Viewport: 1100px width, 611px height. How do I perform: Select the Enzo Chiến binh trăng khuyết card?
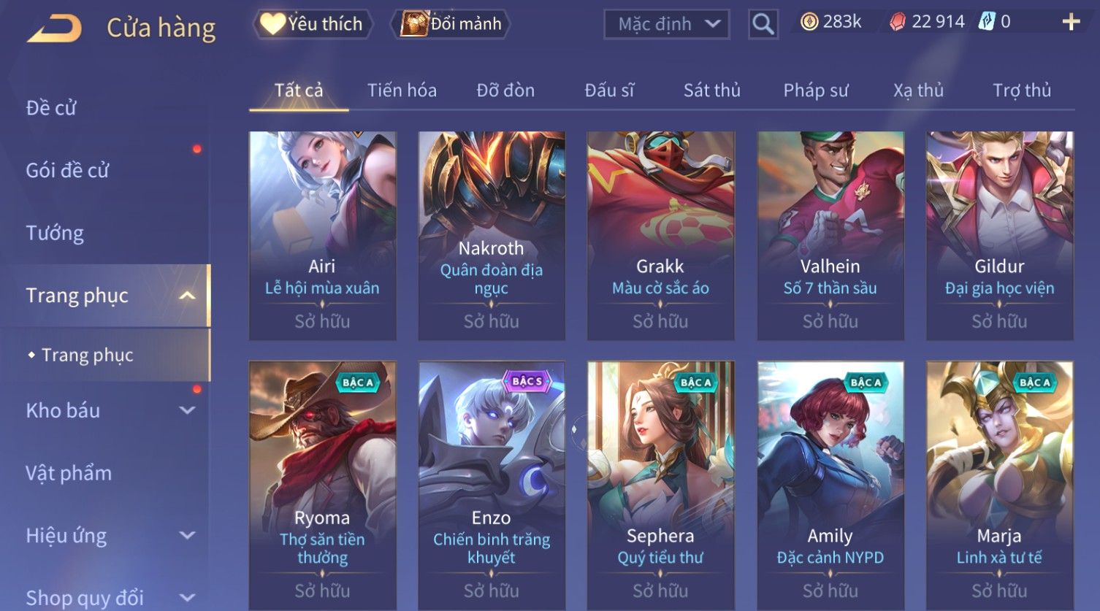click(x=492, y=485)
